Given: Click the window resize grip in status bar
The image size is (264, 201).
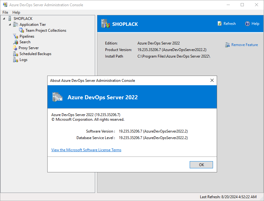Looking at the screenshot, I should tap(261, 198).
